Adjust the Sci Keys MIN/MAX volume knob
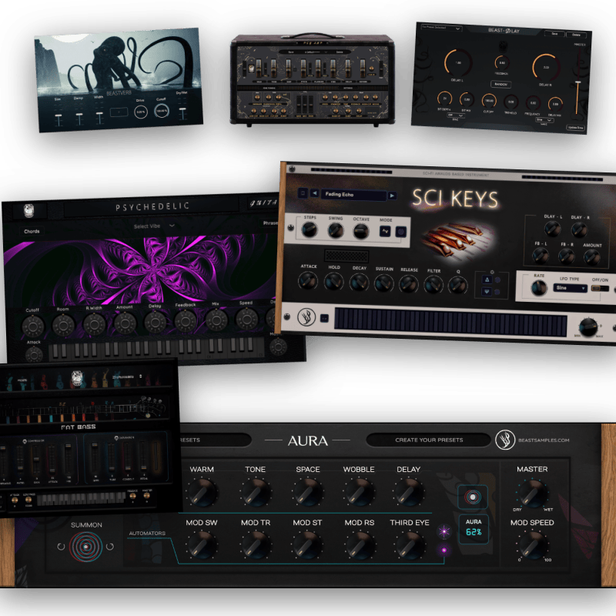 pos(588,326)
